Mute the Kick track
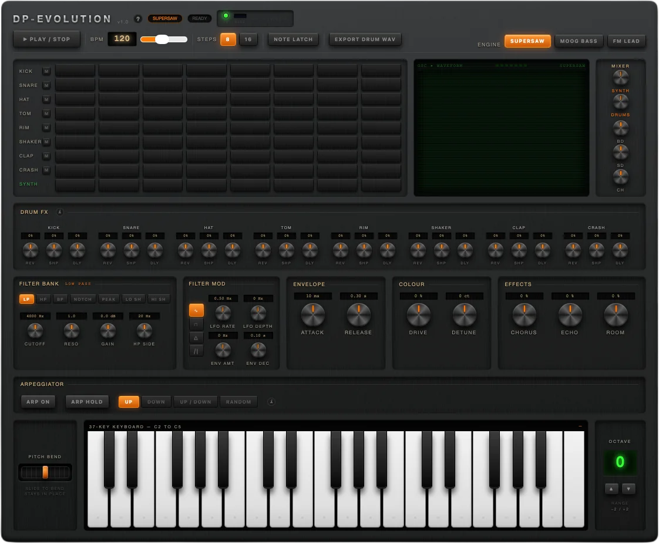 [x=46, y=71]
